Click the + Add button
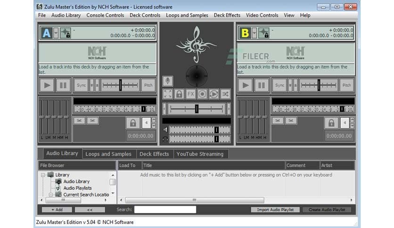This screenshot has width=394, height=228. [57, 210]
